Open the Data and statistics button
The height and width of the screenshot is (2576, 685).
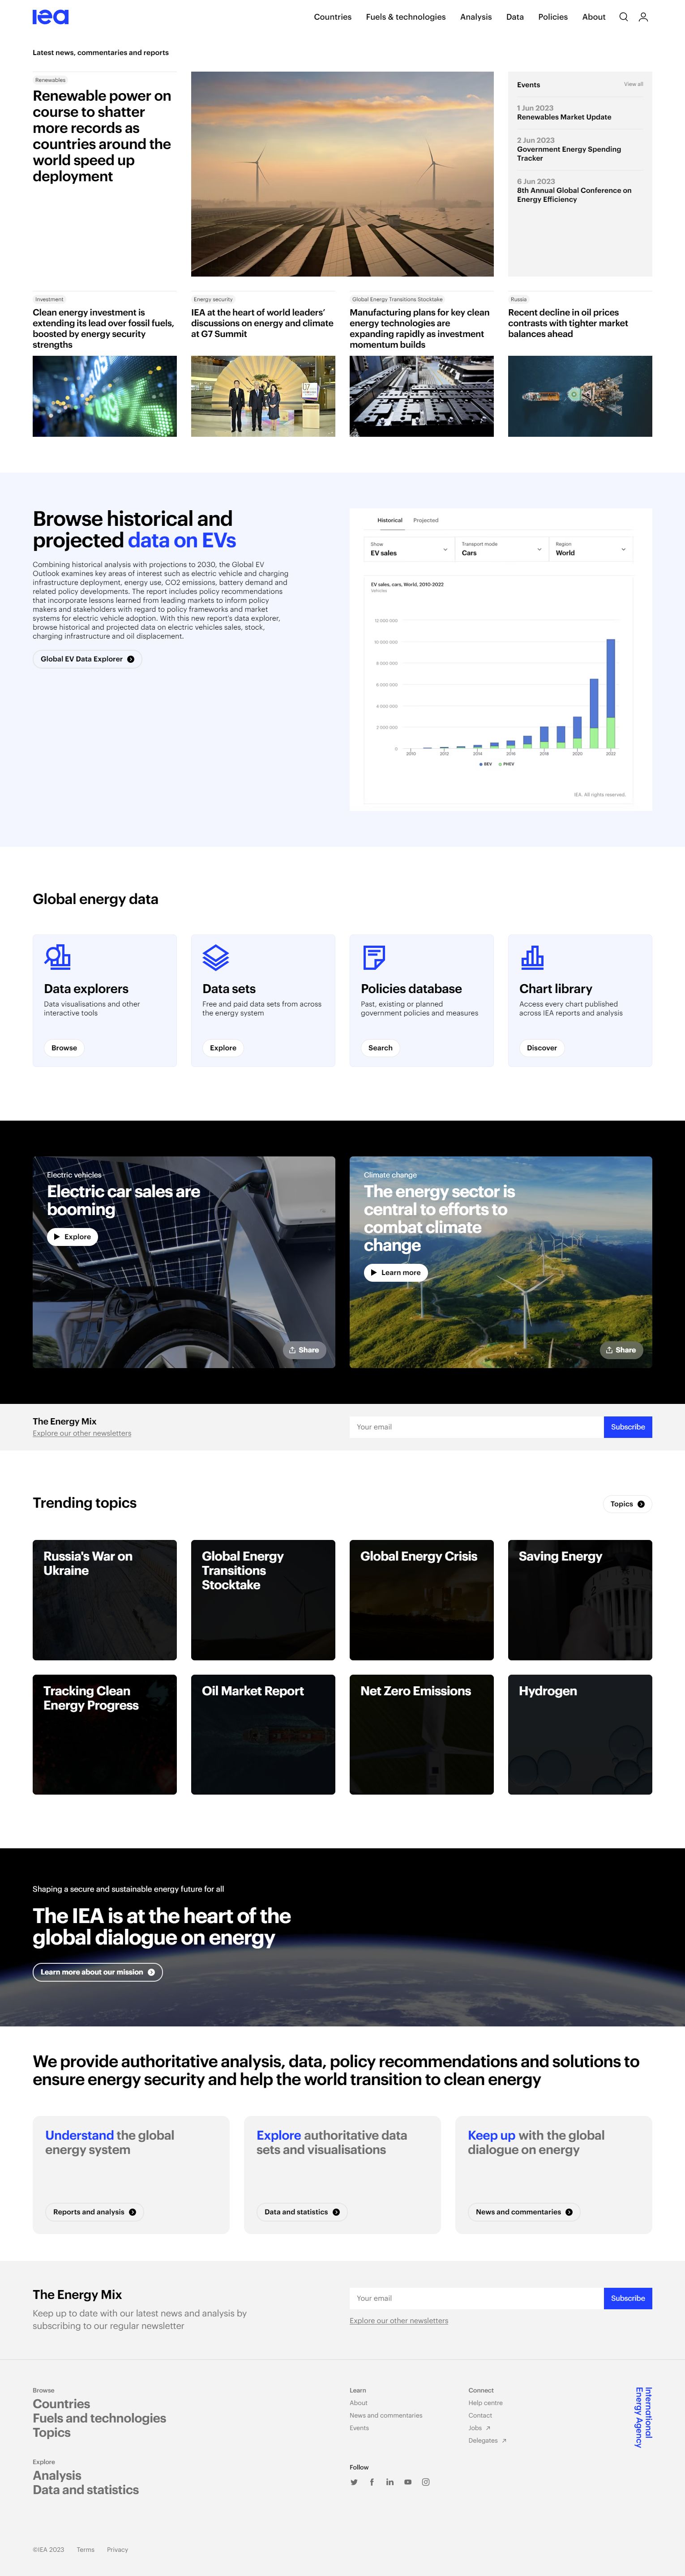[x=302, y=2212]
